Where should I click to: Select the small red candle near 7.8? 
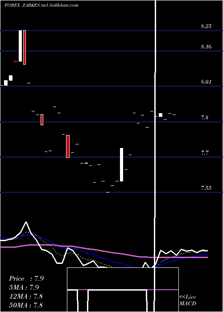42,119
